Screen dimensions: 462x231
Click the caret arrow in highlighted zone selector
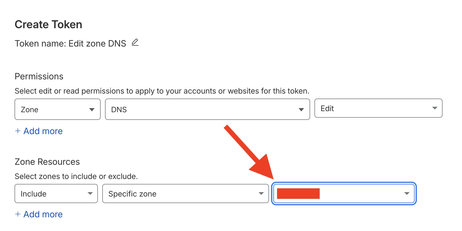tap(407, 194)
